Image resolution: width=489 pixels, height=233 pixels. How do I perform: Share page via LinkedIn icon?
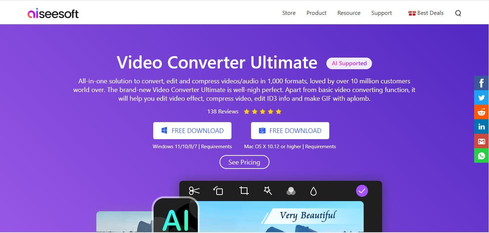481,126
